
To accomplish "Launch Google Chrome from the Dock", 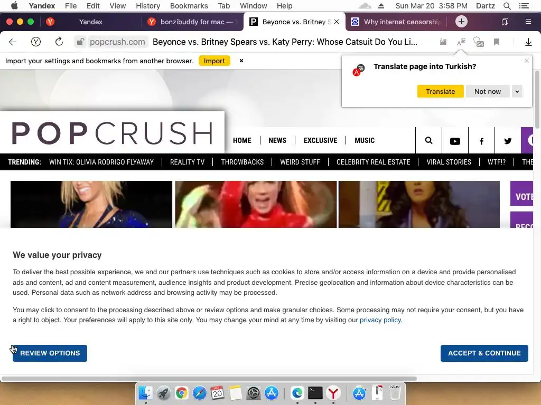I will pyautogui.click(x=182, y=392).
